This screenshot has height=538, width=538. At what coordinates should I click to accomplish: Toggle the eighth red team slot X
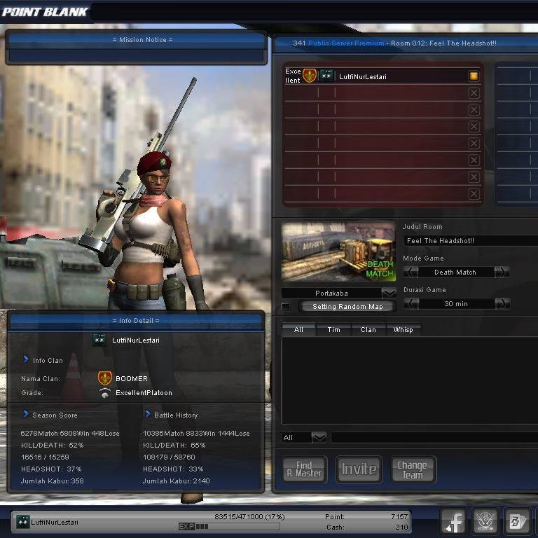474,194
